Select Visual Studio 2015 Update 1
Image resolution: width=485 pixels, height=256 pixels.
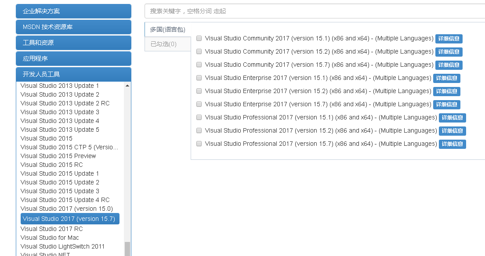(60, 174)
